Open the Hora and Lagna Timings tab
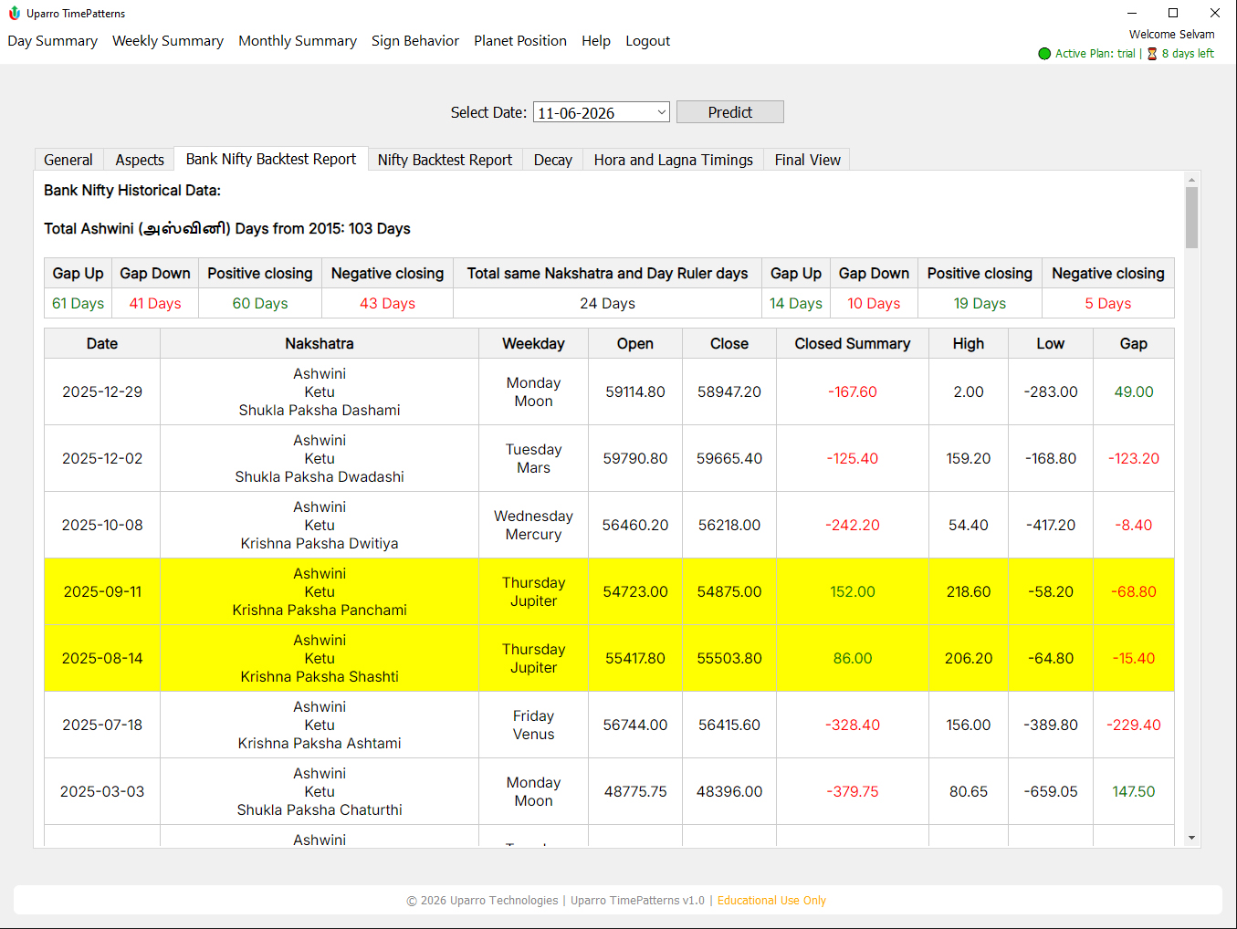This screenshot has width=1237, height=929. (674, 160)
